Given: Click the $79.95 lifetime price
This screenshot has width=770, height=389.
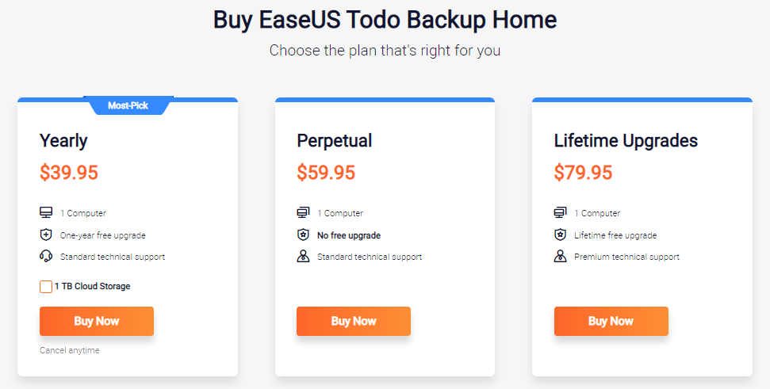Looking at the screenshot, I should coord(584,173).
